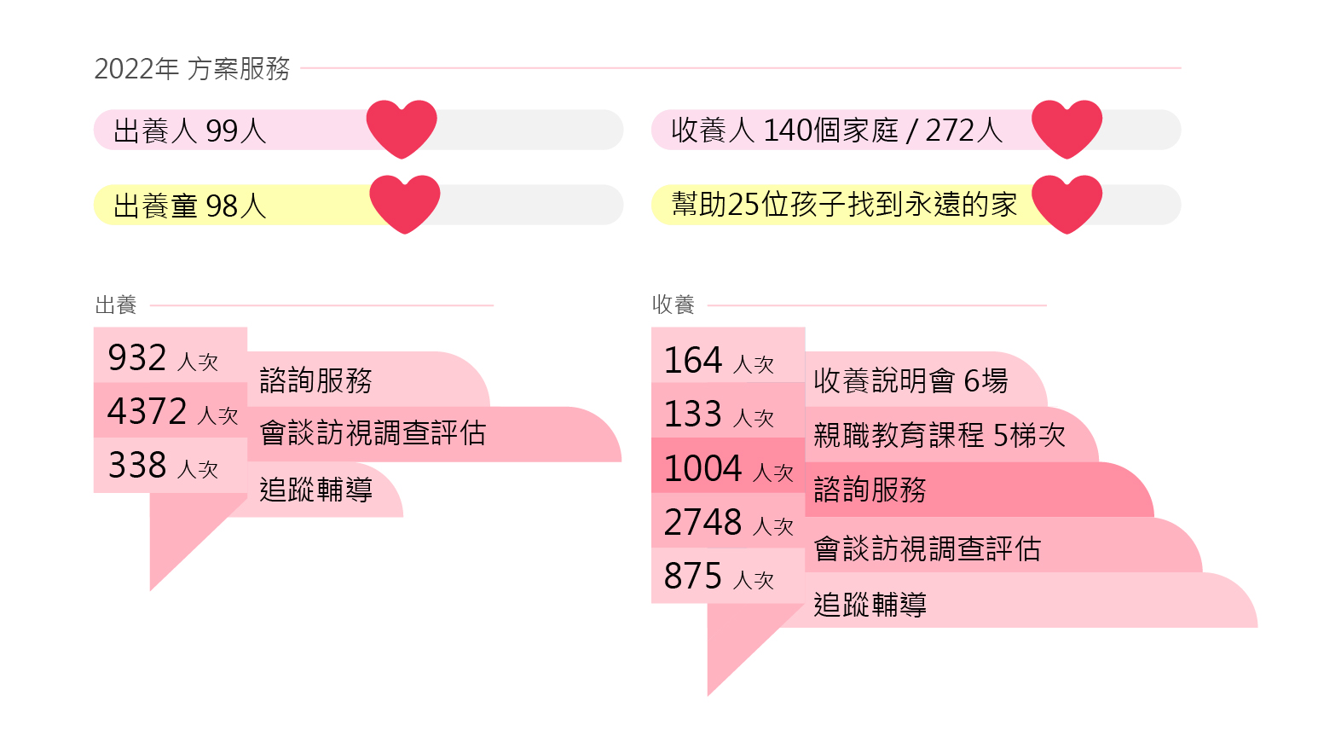The height and width of the screenshot is (748, 1318).
Task: Select the 出養人 99人 pink bar
Action: tap(247, 130)
